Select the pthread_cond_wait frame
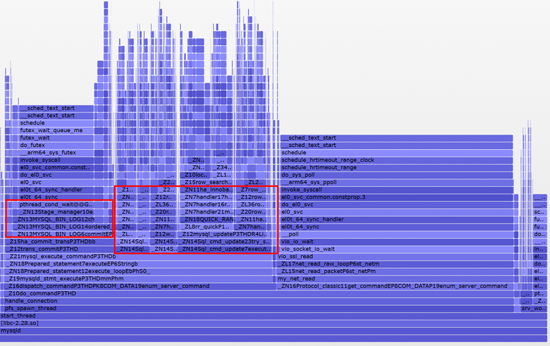Viewport: 550px width, 346px height. 56,204
